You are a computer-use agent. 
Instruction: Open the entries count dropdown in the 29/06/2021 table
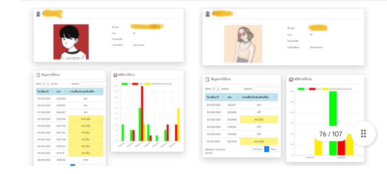46,84
